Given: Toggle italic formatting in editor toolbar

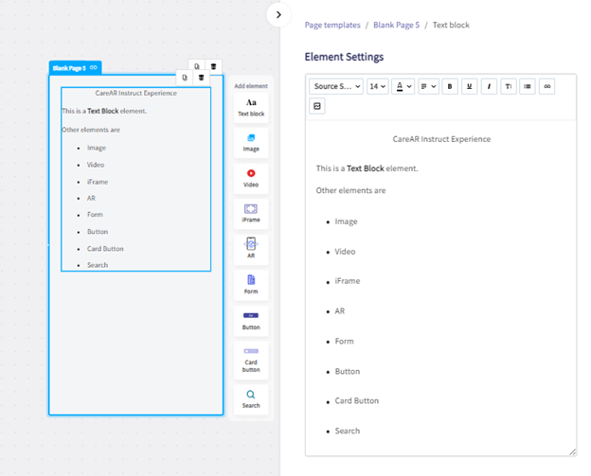Looking at the screenshot, I should (x=489, y=86).
